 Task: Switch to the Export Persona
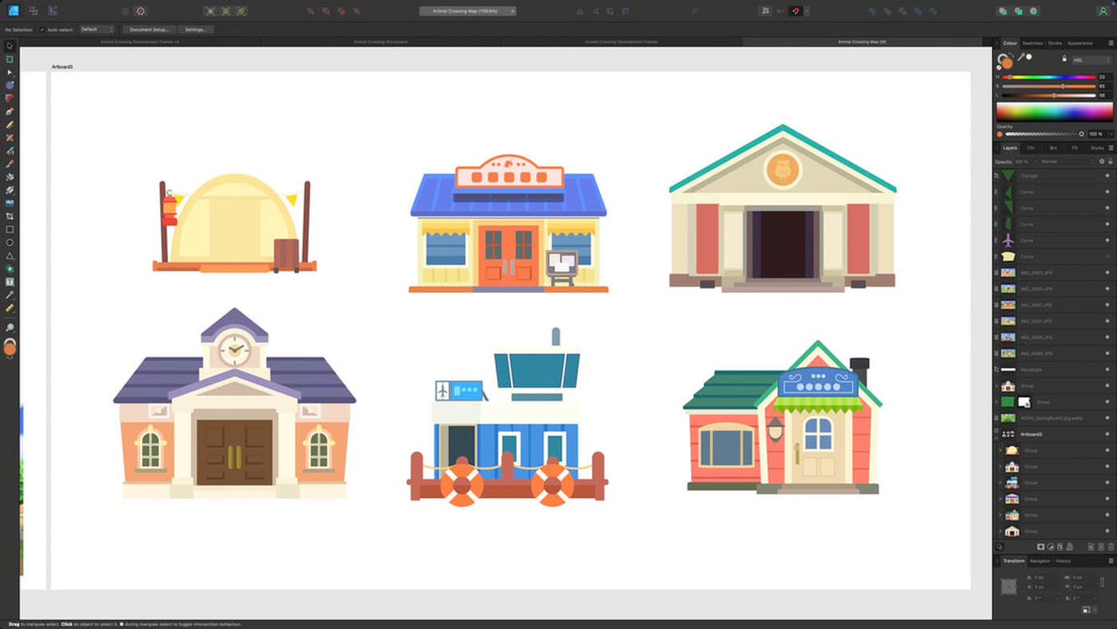pos(53,10)
